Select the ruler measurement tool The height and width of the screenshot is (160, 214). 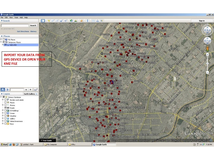pyautogui.click(x=87, y=21)
